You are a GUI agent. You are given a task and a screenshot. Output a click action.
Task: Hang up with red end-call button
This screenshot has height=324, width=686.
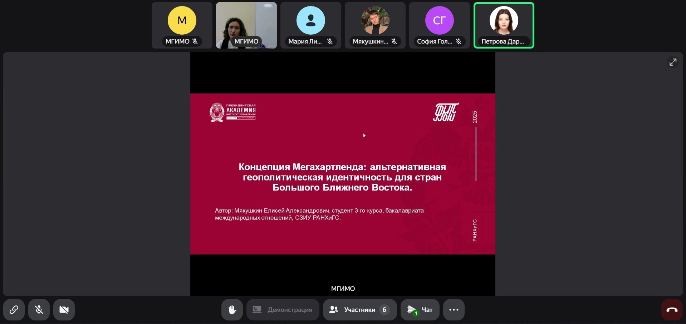point(672,310)
